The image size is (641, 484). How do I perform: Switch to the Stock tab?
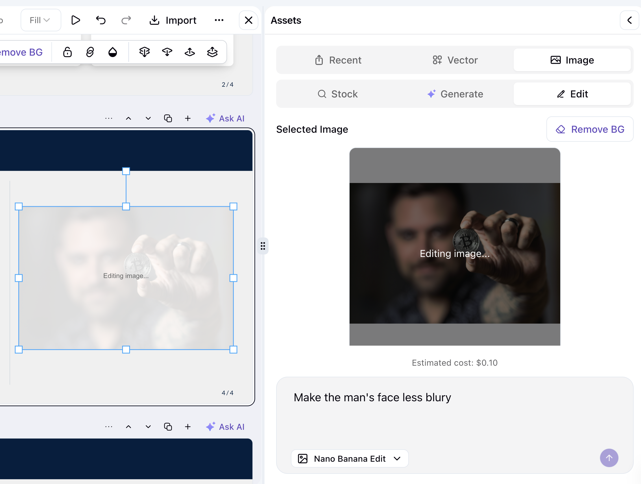coord(338,94)
